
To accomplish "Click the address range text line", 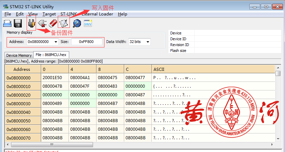I will coord(54,61).
